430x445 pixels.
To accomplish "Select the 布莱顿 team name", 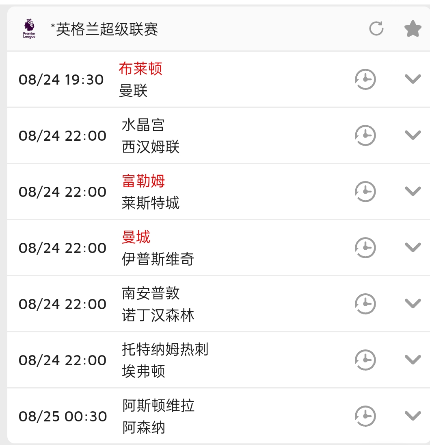I will pyautogui.click(x=140, y=69).
